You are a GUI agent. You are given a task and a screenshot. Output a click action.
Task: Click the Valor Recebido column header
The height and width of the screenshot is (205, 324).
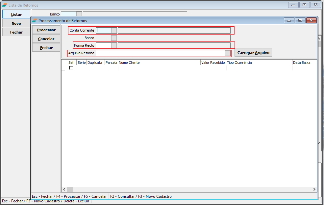[x=213, y=63]
